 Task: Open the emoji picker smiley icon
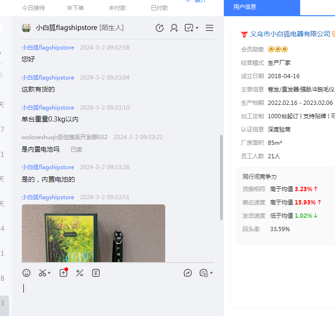26,273
